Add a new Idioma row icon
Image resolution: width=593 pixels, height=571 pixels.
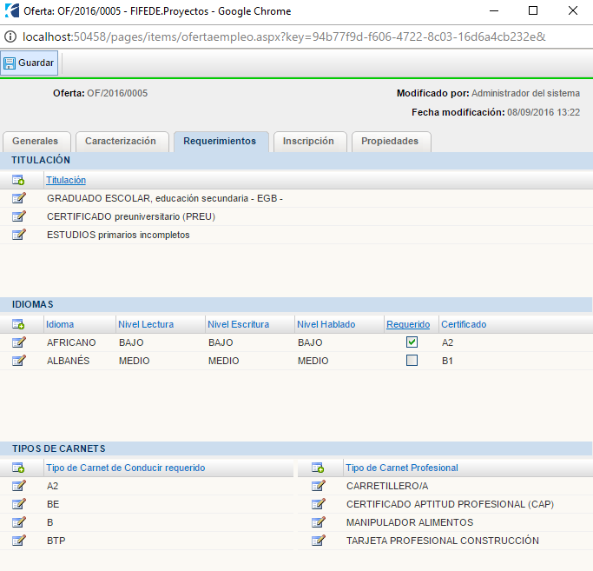(x=18, y=324)
